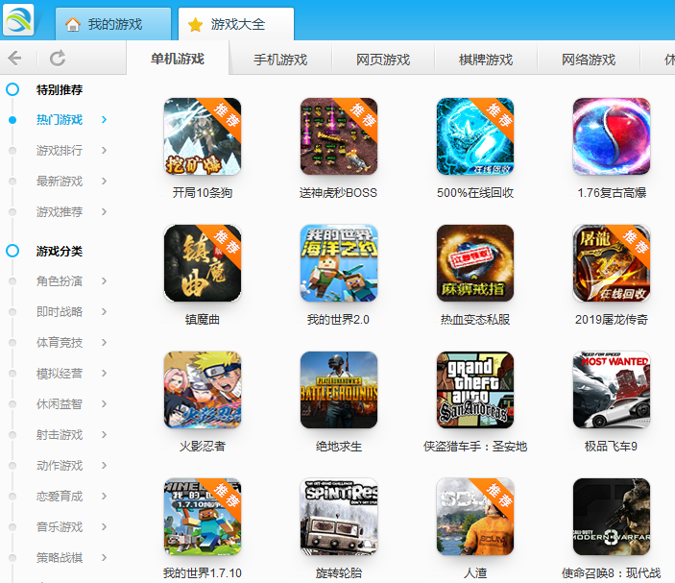Image resolution: width=675 pixels, height=583 pixels.
Task: Expand the 角色扮演 chevron
Action: [x=104, y=281]
